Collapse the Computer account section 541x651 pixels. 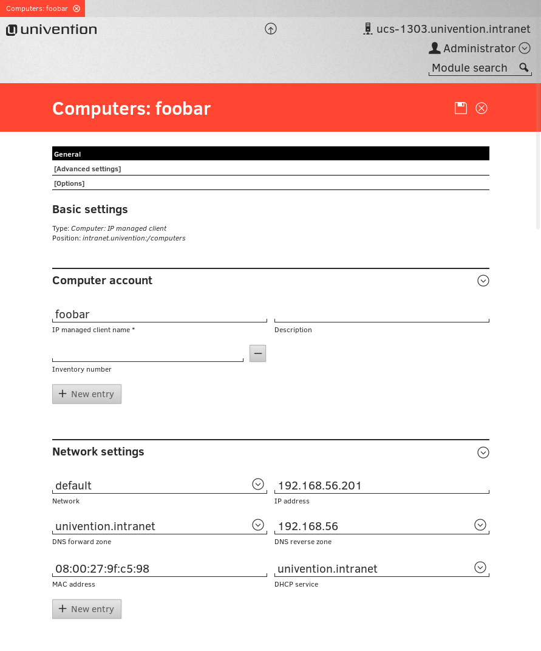click(483, 281)
